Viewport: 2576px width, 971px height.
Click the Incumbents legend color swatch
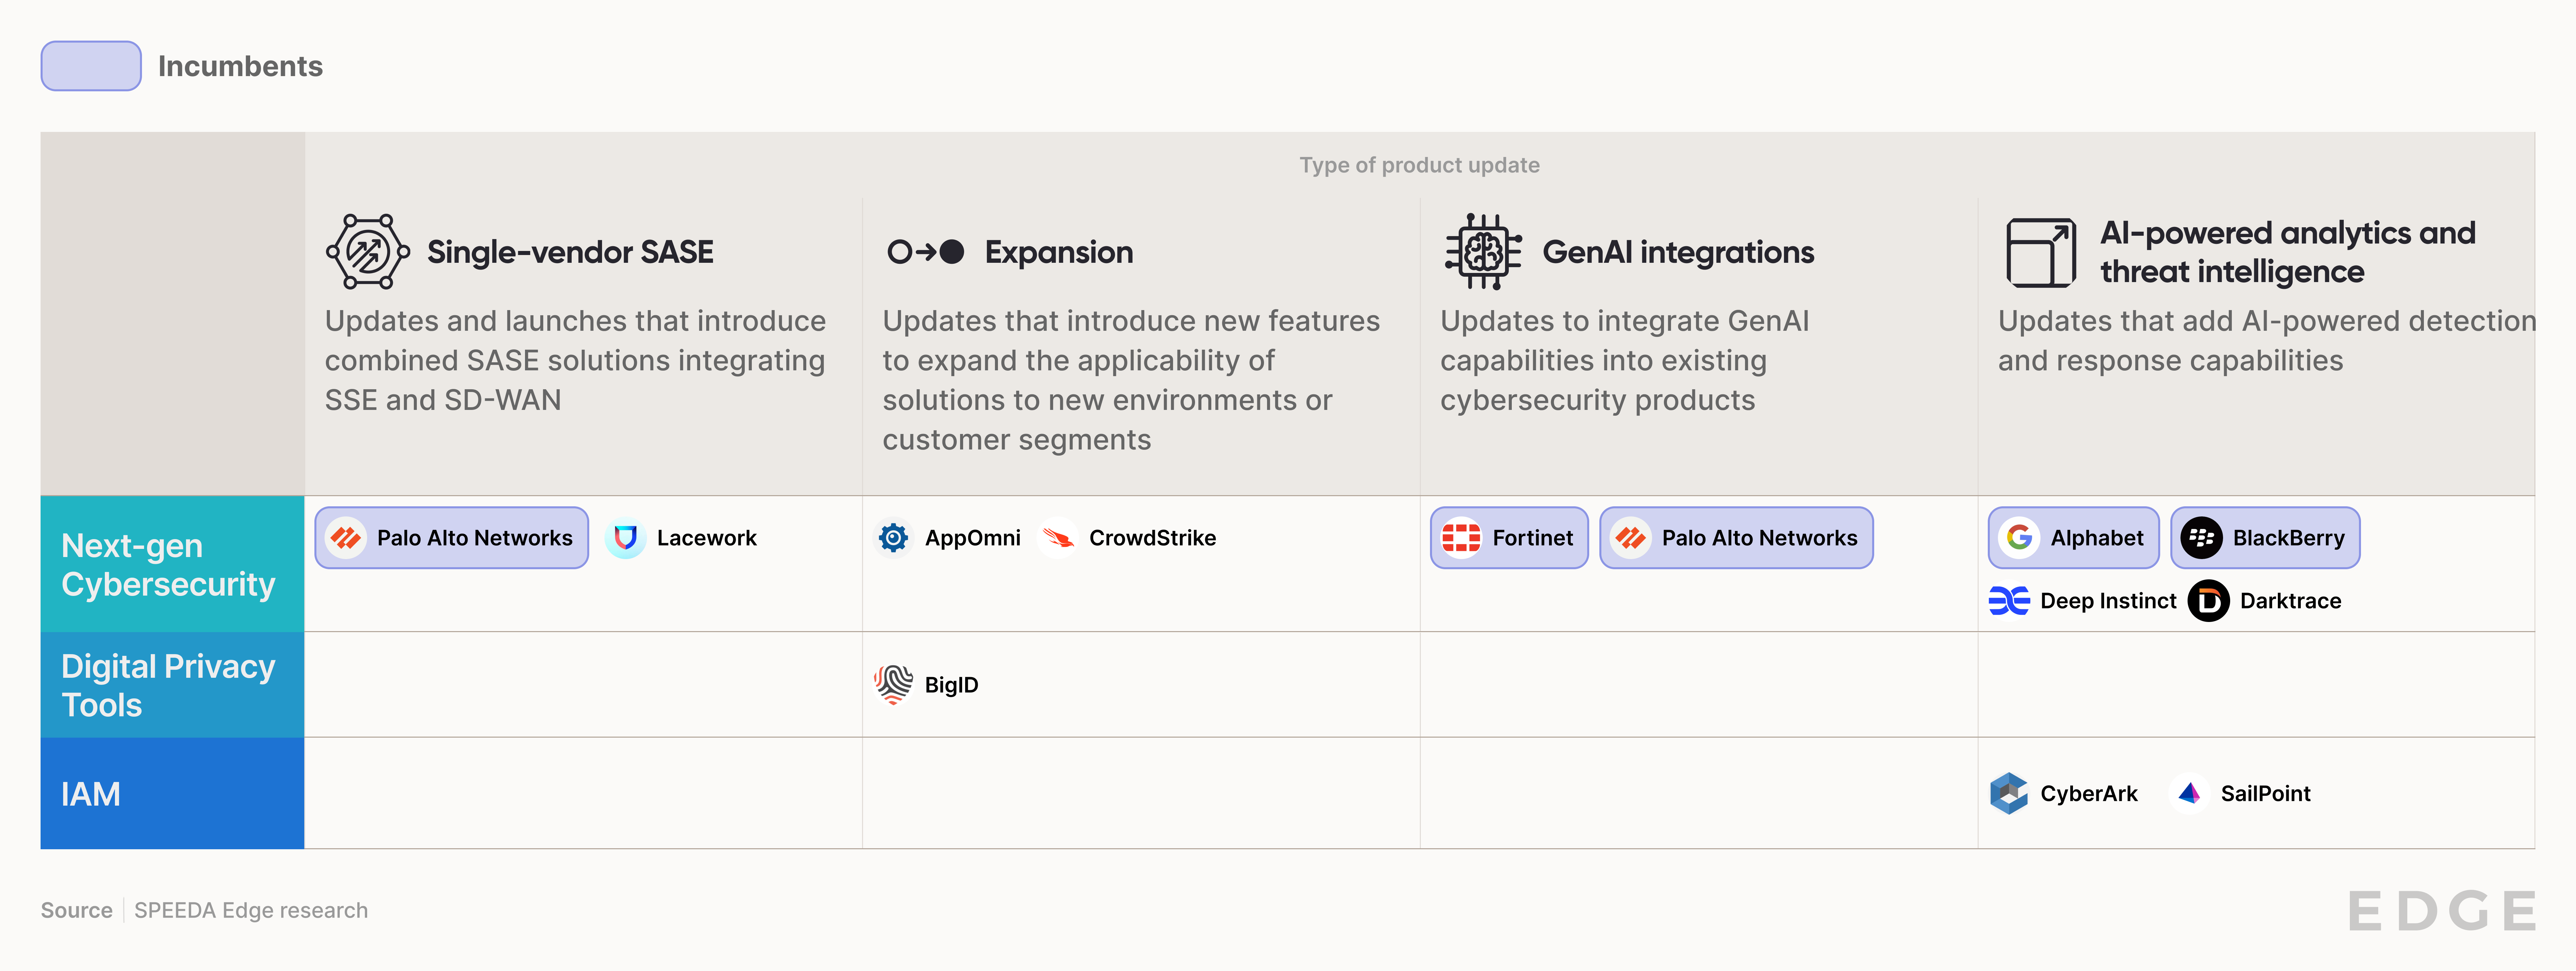click(x=91, y=66)
